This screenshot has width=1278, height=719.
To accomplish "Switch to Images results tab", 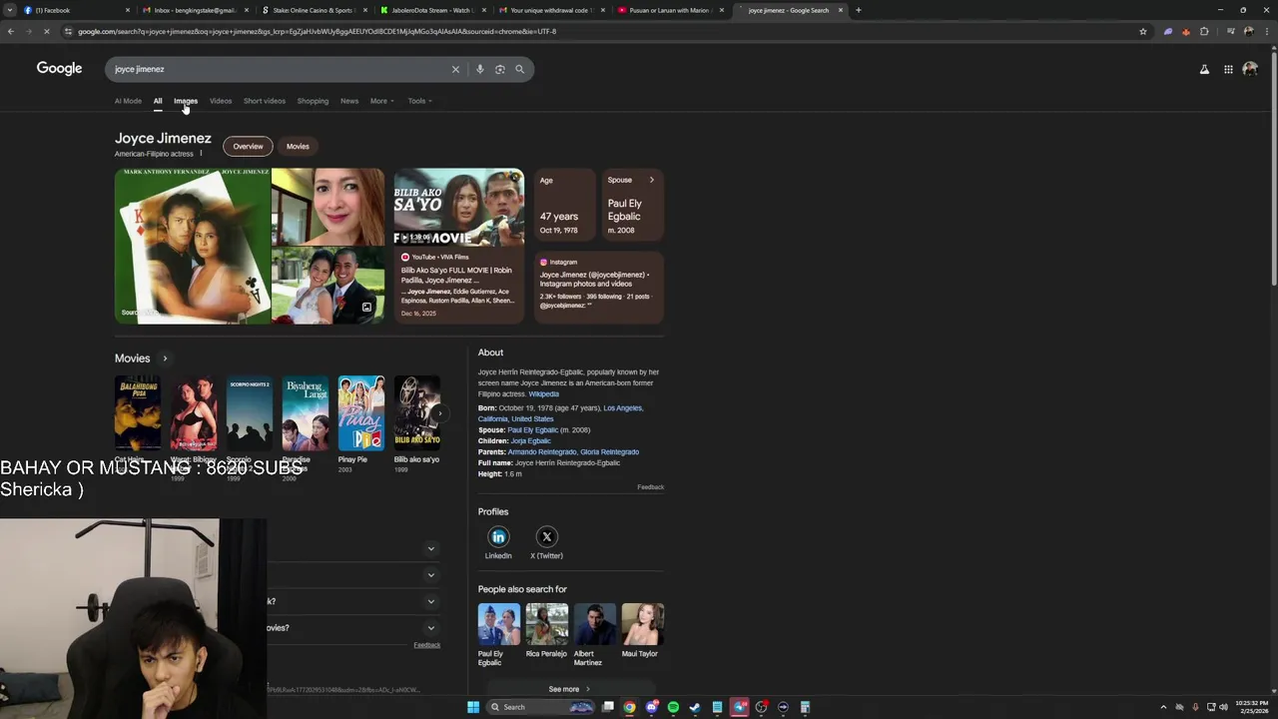I will tap(186, 101).
